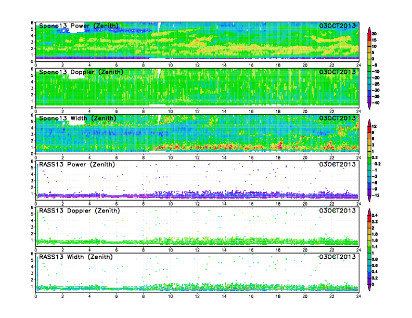This screenshot has width=412, height=318.
Task: Click the pink top arrow of the top colorbar
Action: tap(369, 31)
